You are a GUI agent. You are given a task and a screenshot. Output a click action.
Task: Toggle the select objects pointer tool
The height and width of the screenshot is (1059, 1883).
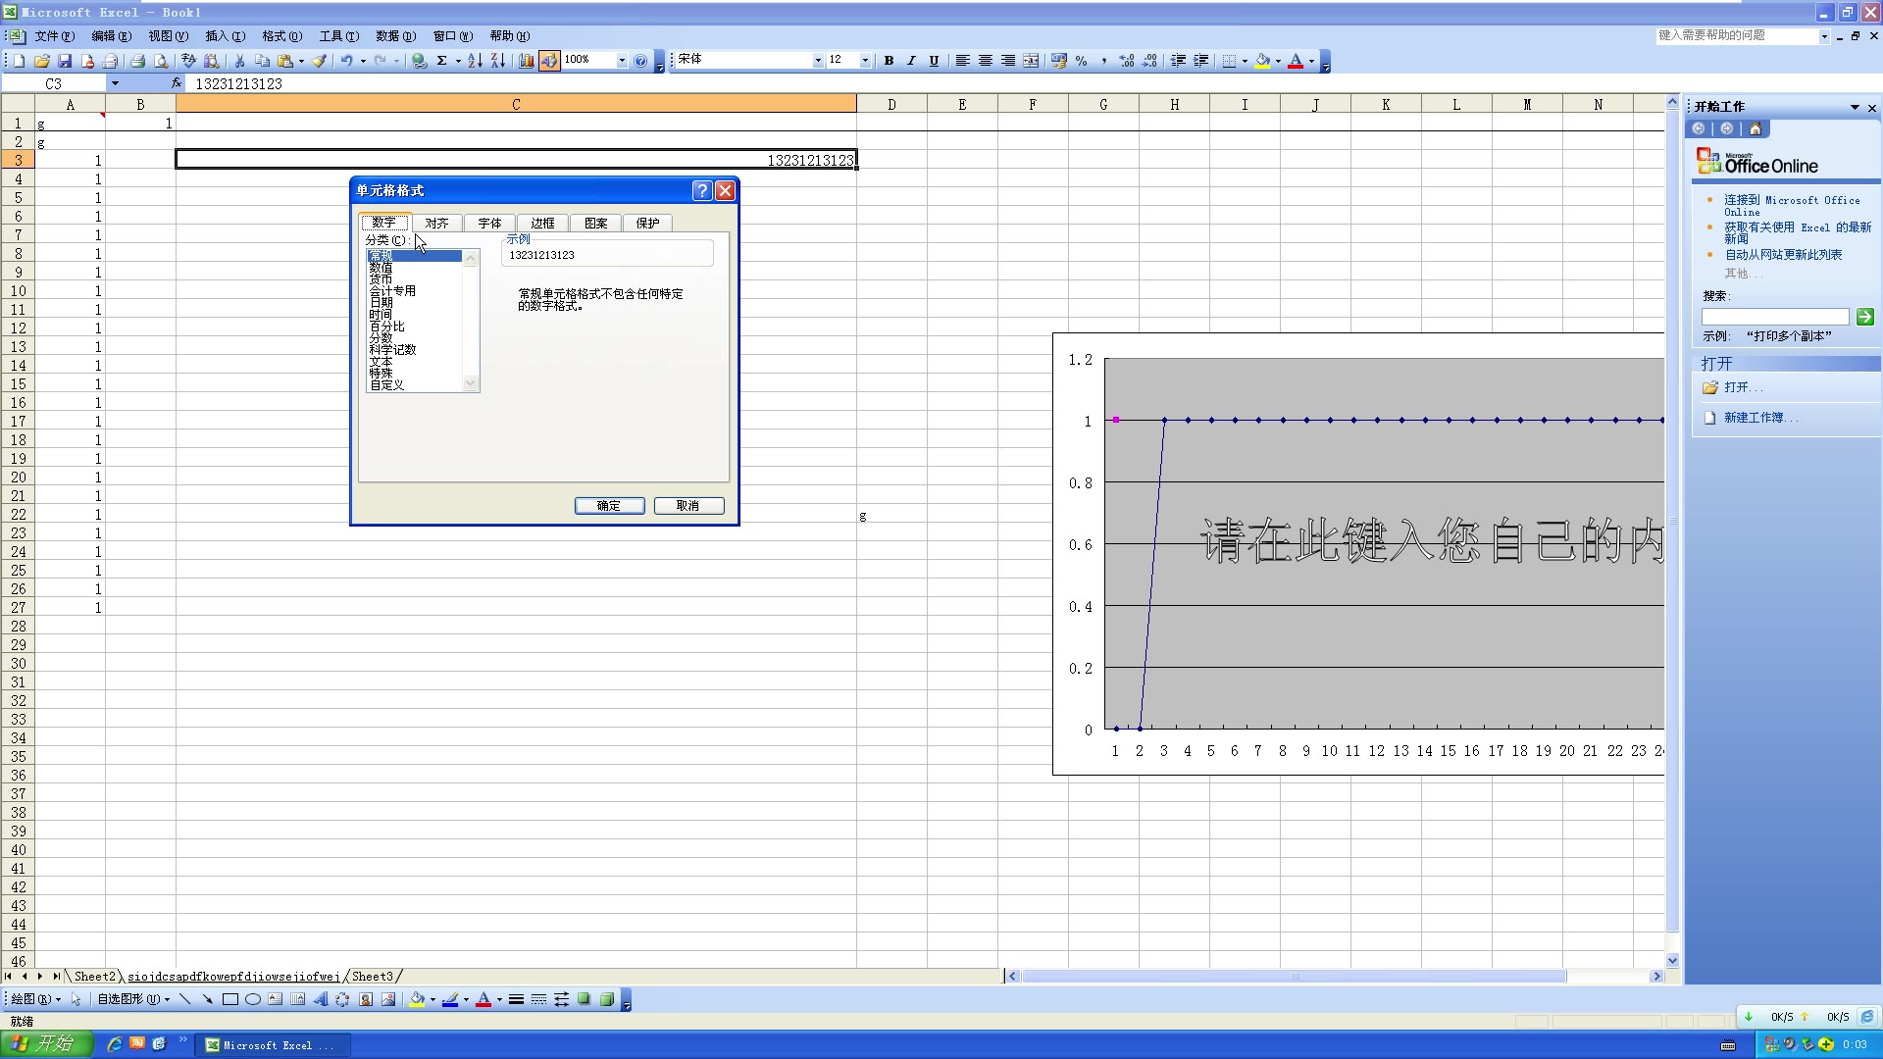pyautogui.click(x=76, y=1000)
